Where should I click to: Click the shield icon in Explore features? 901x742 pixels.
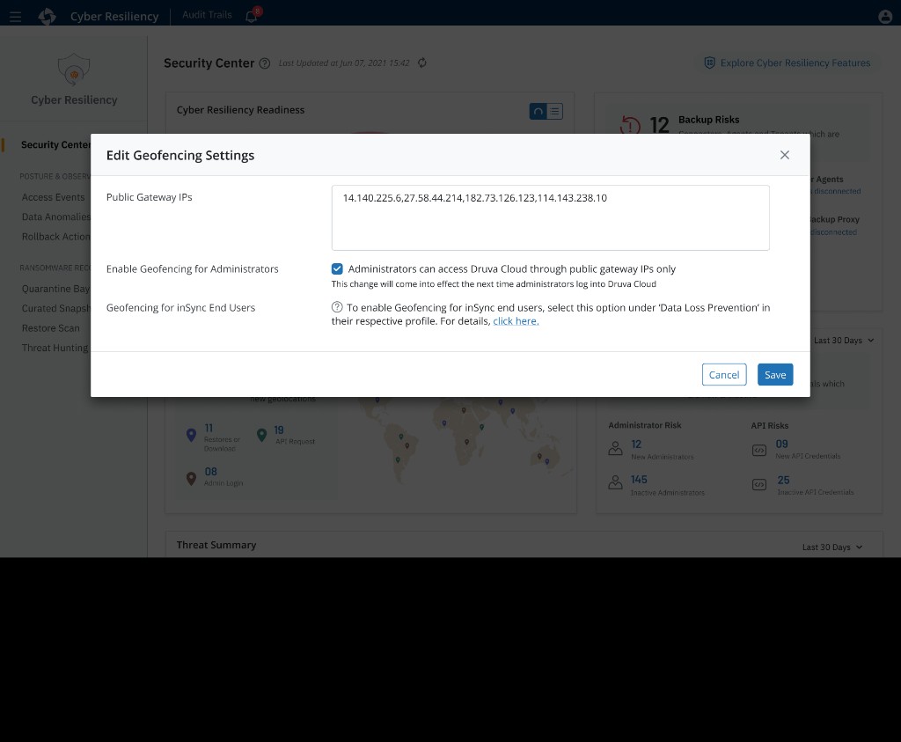pos(710,62)
